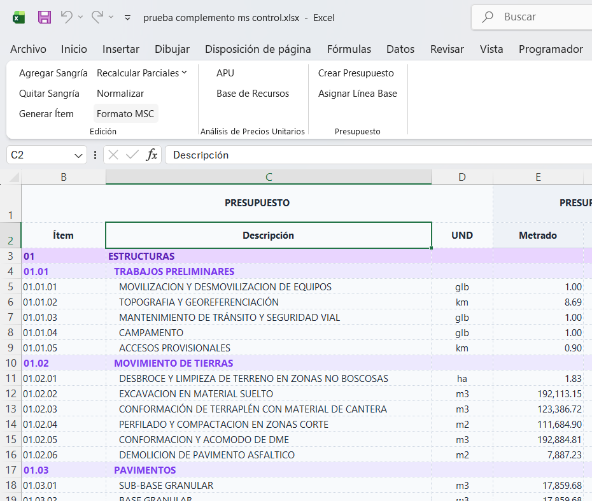Open the Programador tab
592x501 pixels.
(x=551, y=49)
